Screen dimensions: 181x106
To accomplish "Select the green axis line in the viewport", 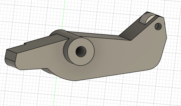I will (59, 53).
